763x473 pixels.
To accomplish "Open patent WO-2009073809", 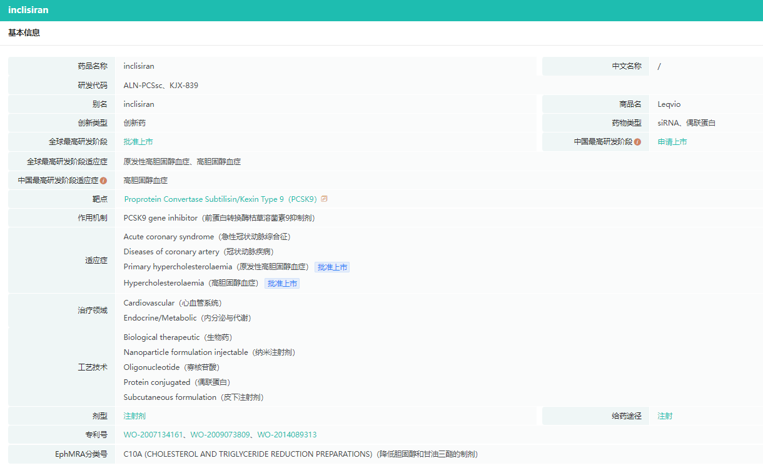I will (220, 435).
